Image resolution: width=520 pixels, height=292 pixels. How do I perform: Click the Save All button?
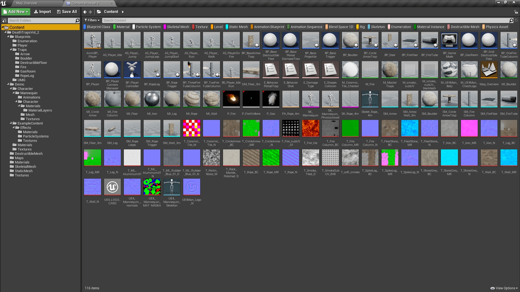[67, 12]
